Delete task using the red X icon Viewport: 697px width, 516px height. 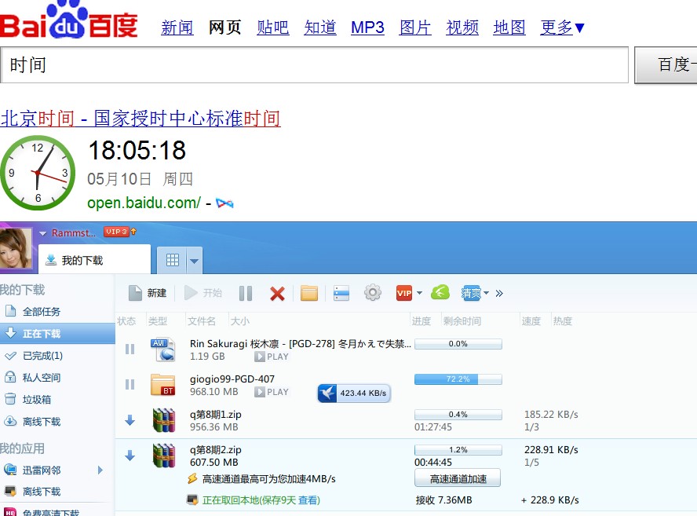(277, 293)
